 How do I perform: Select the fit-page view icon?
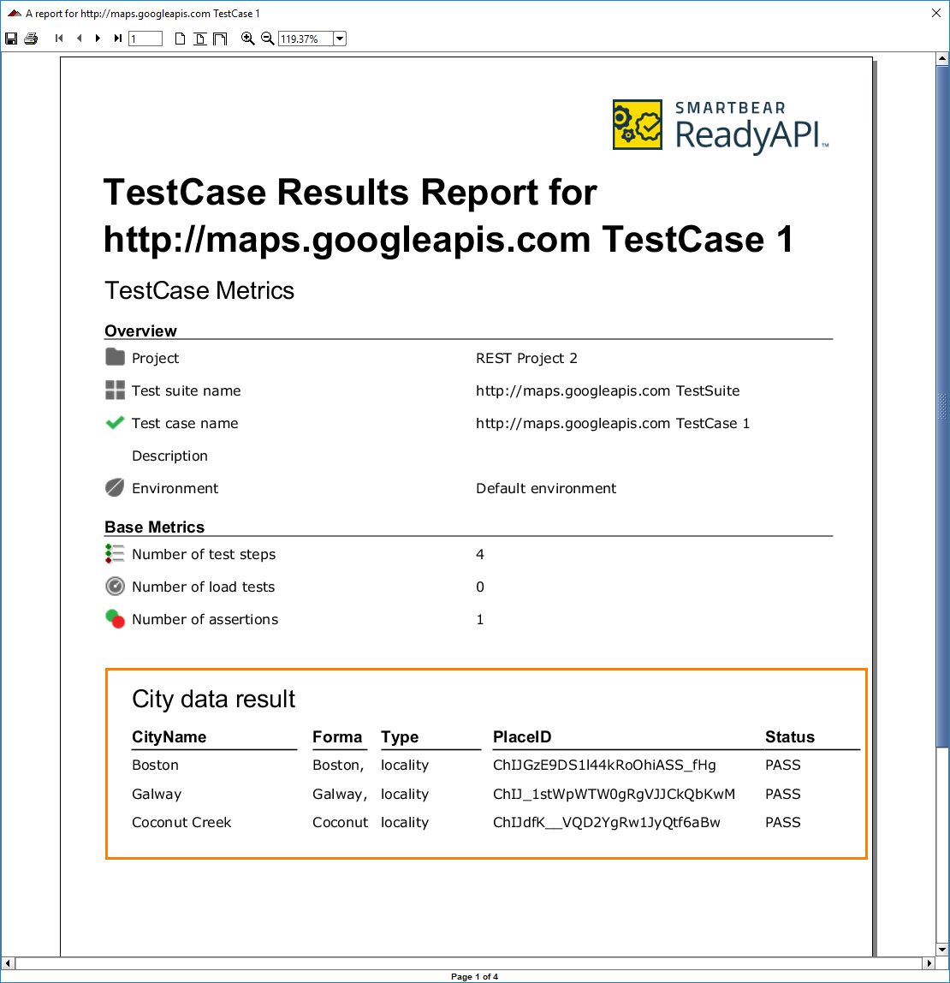pyautogui.click(x=199, y=38)
